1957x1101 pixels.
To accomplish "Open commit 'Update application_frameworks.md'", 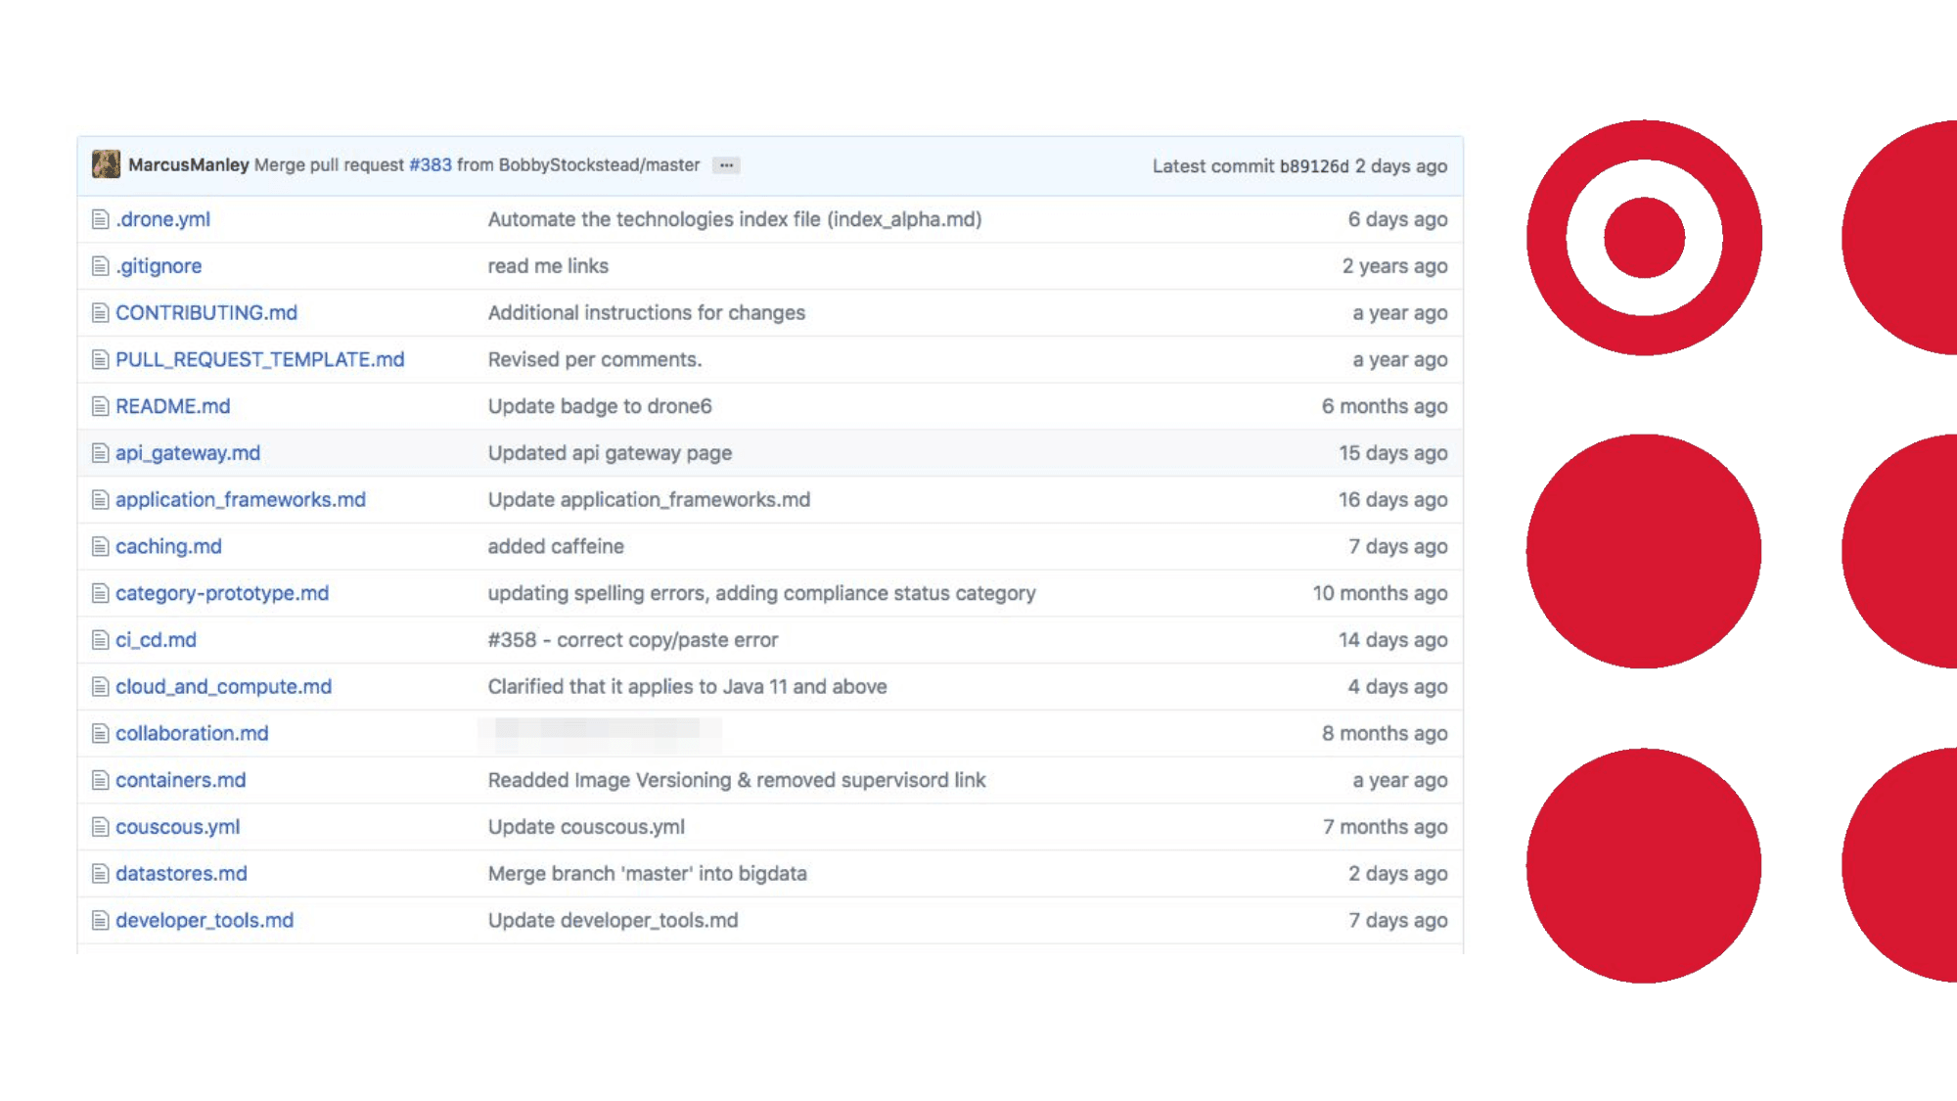I will (x=649, y=500).
